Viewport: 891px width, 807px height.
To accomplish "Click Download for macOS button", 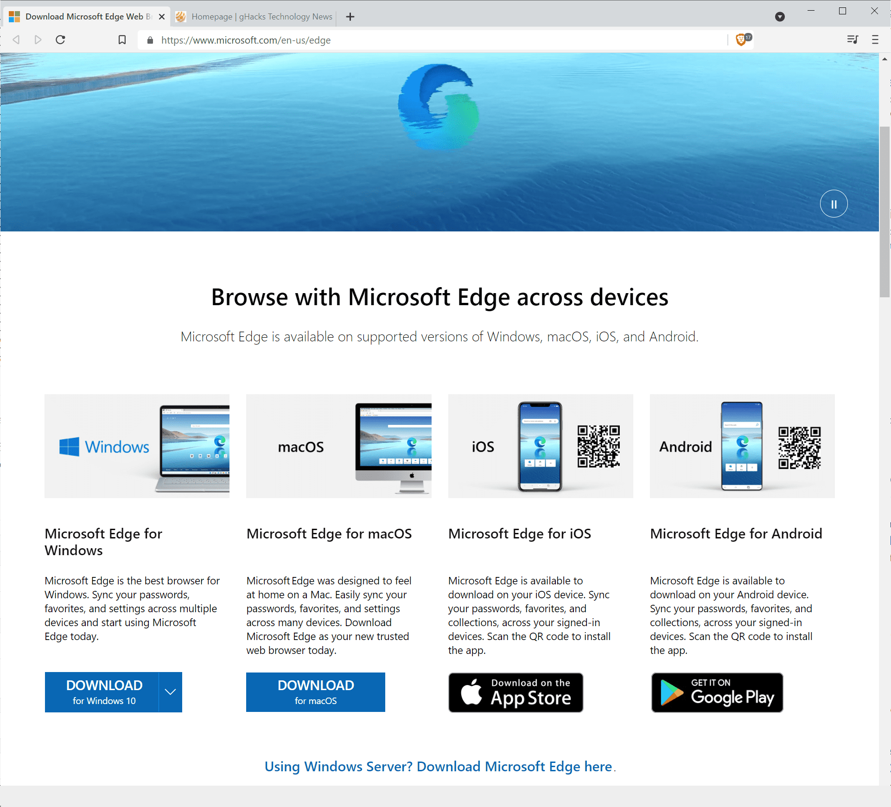I will pyautogui.click(x=315, y=692).
